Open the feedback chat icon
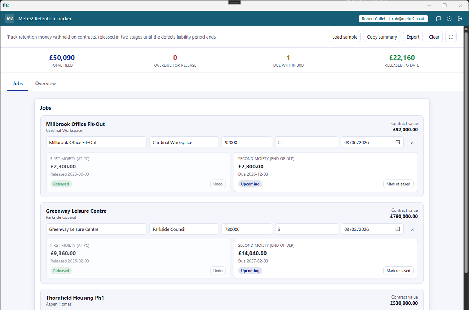 [x=439, y=18]
